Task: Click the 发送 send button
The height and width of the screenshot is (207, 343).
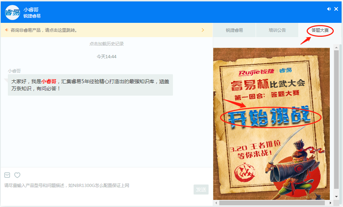Action: click(201, 190)
